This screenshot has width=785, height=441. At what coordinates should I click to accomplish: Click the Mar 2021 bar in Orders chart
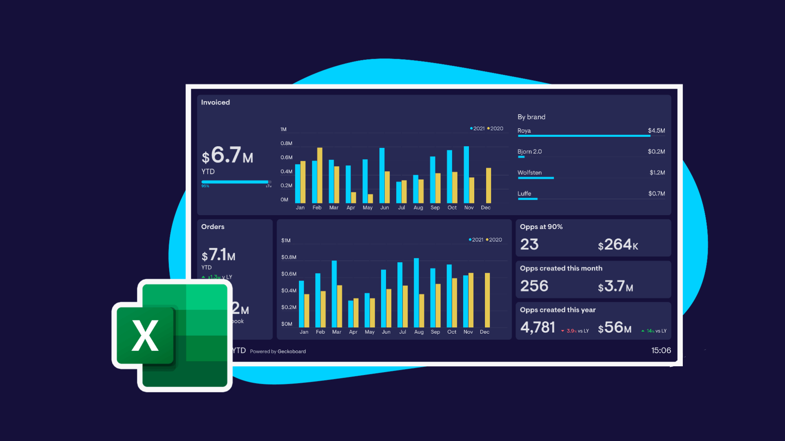(x=334, y=294)
